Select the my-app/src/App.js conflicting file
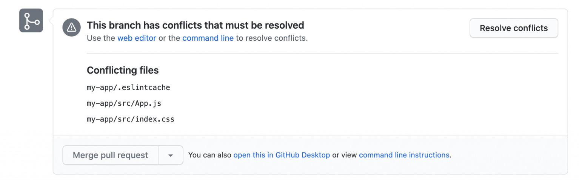579x180 pixels. click(124, 103)
